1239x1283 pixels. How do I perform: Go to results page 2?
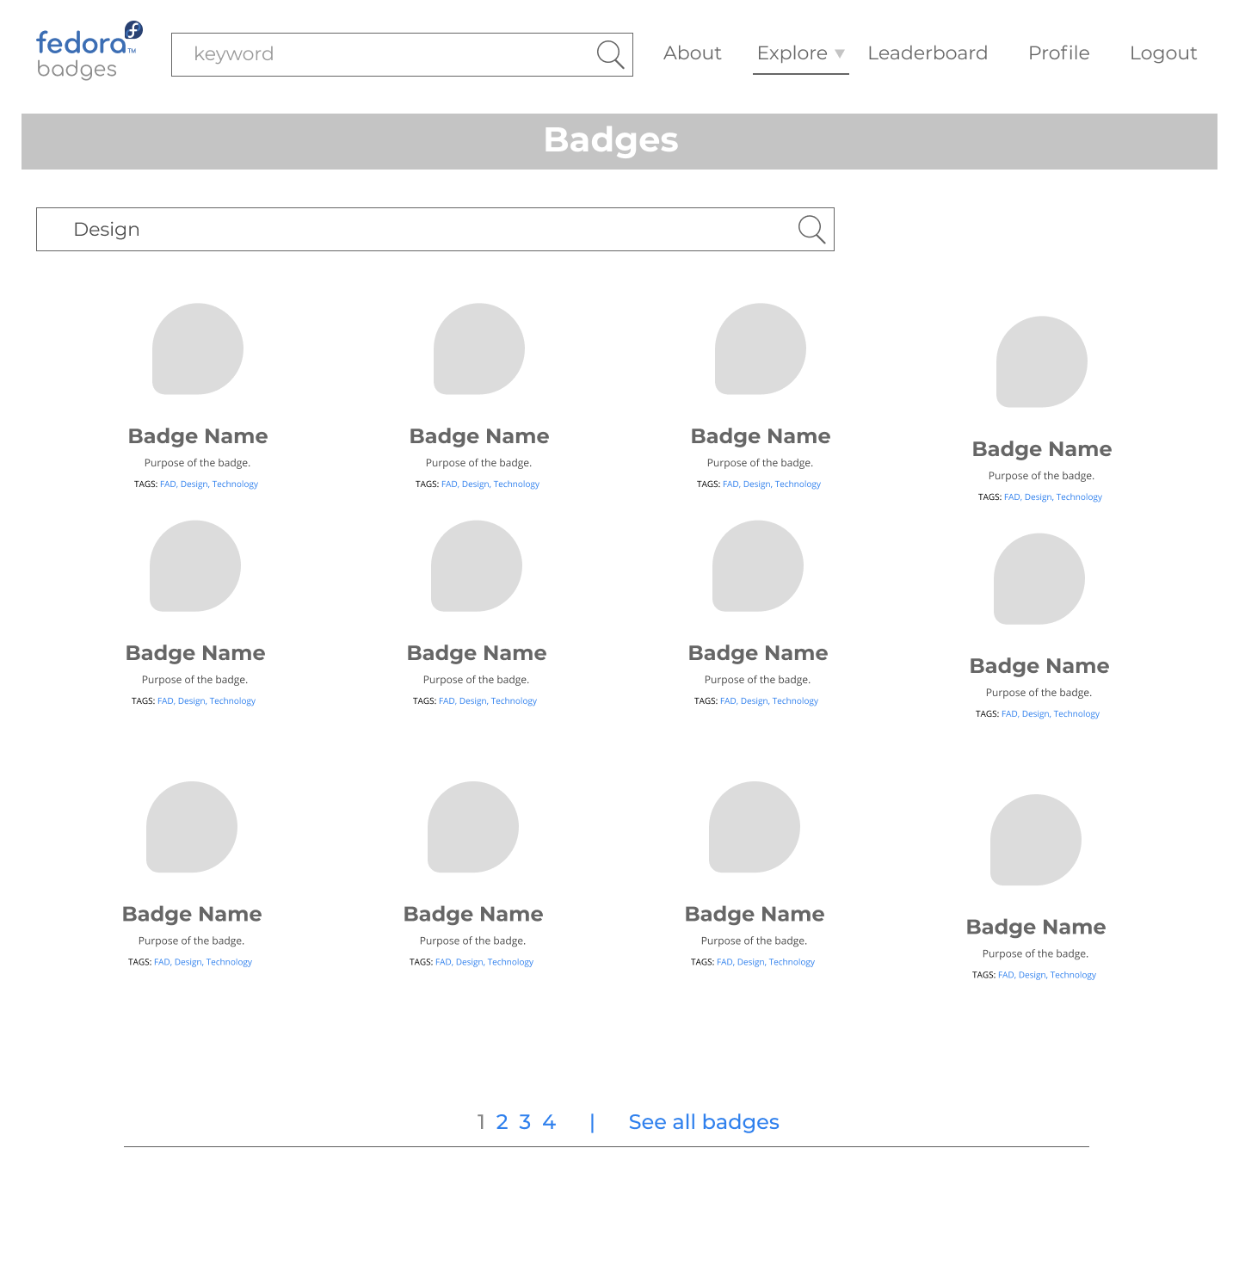coord(502,1122)
